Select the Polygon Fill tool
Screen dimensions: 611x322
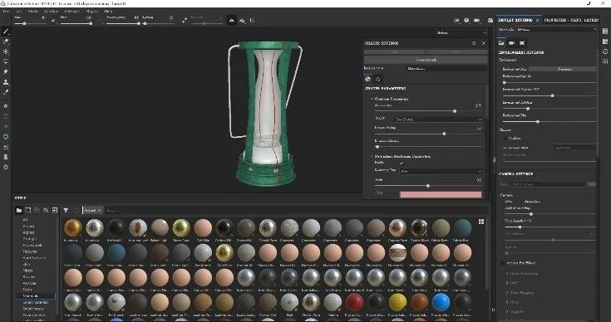click(x=6, y=61)
